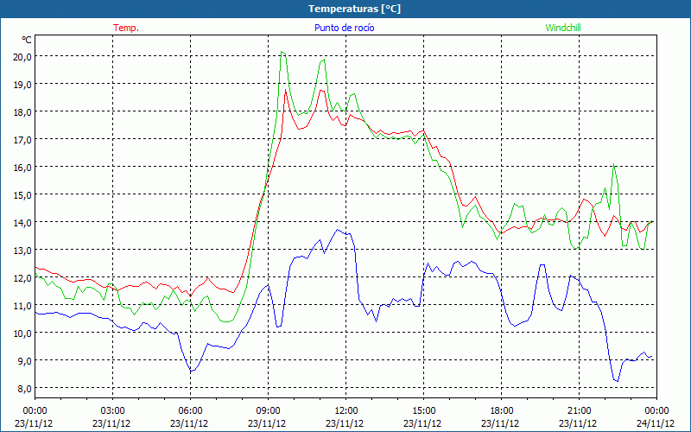Click the green Windchill legend label

point(563,28)
